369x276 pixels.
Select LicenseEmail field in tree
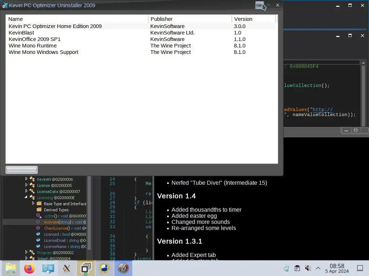(65, 240)
